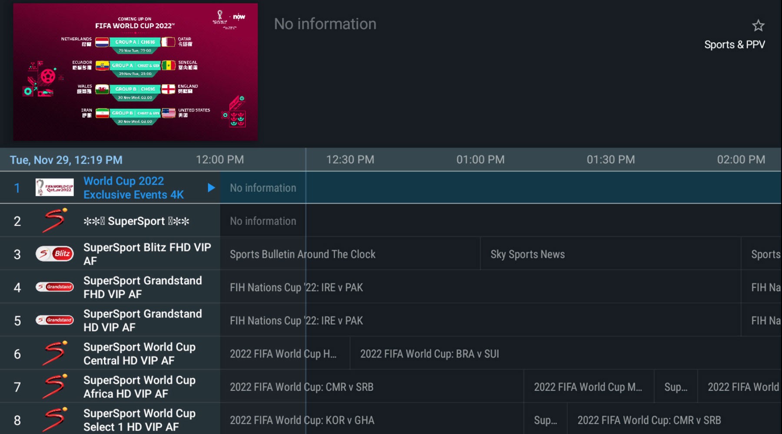
Task: Click channel number 3
Action: click(x=17, y=254)
